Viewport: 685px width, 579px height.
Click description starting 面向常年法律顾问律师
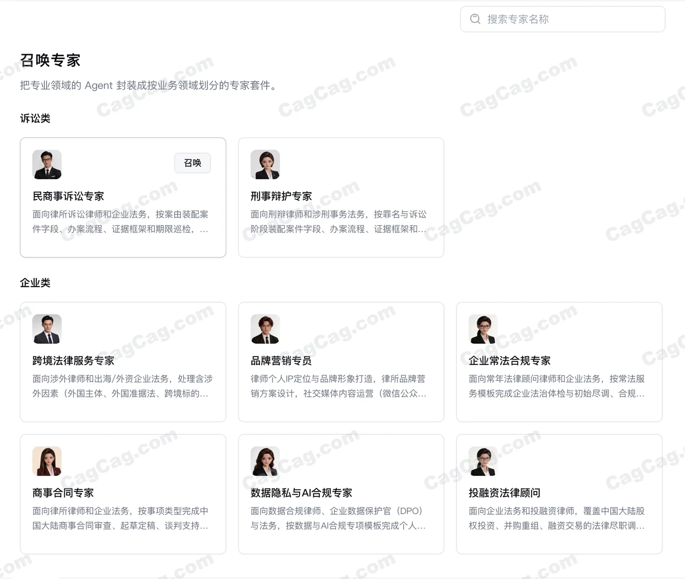(x=557, y=386)
